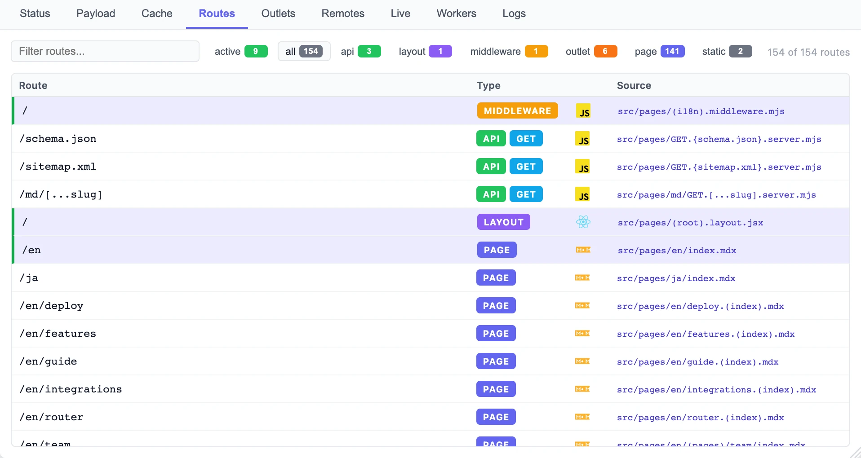Viewport: 861px width, 458px height.
Task: Filter by middleware route type
Action: coord(509,52)
